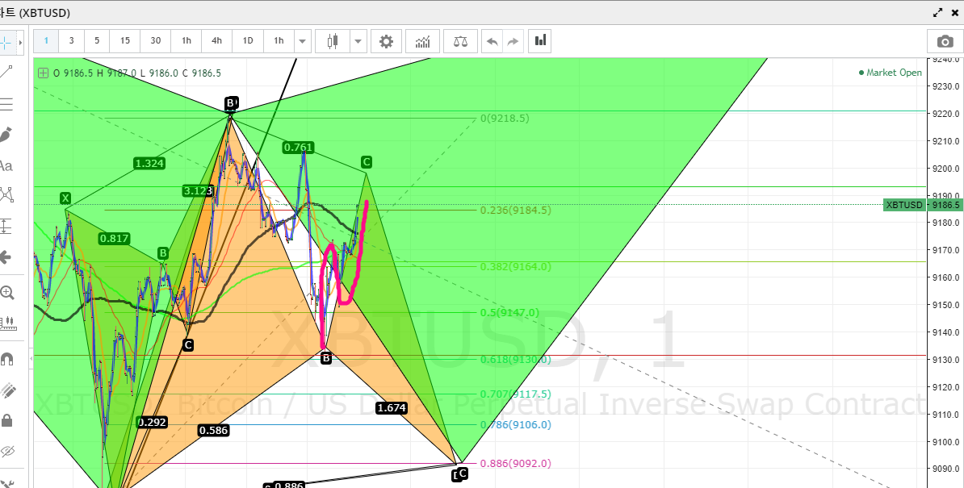Expand the cursor tool options arrow

[20, 43]
